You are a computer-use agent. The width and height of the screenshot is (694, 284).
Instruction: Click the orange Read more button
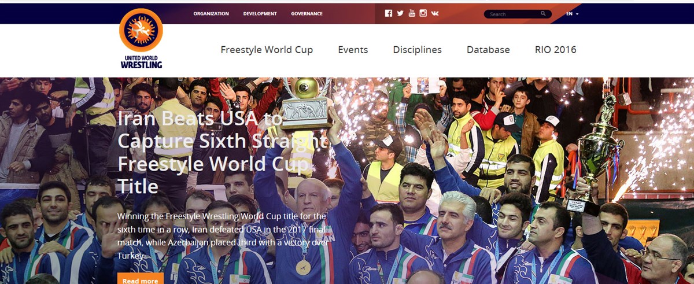pyautogui.click(x=140, y=280)
